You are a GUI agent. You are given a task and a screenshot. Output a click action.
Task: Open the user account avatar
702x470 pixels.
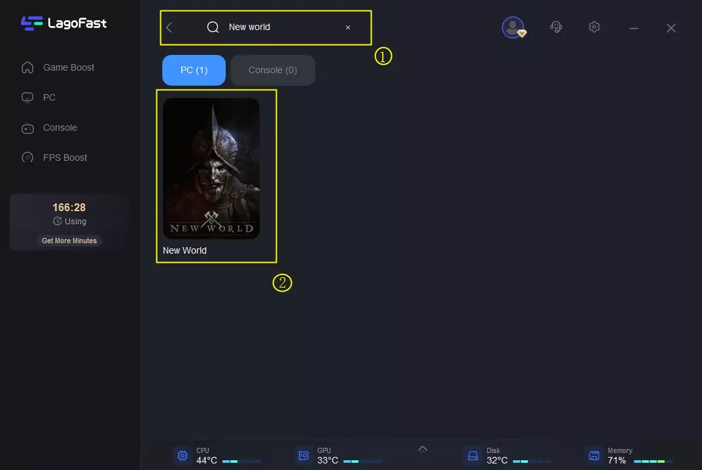tap(513, 27)
